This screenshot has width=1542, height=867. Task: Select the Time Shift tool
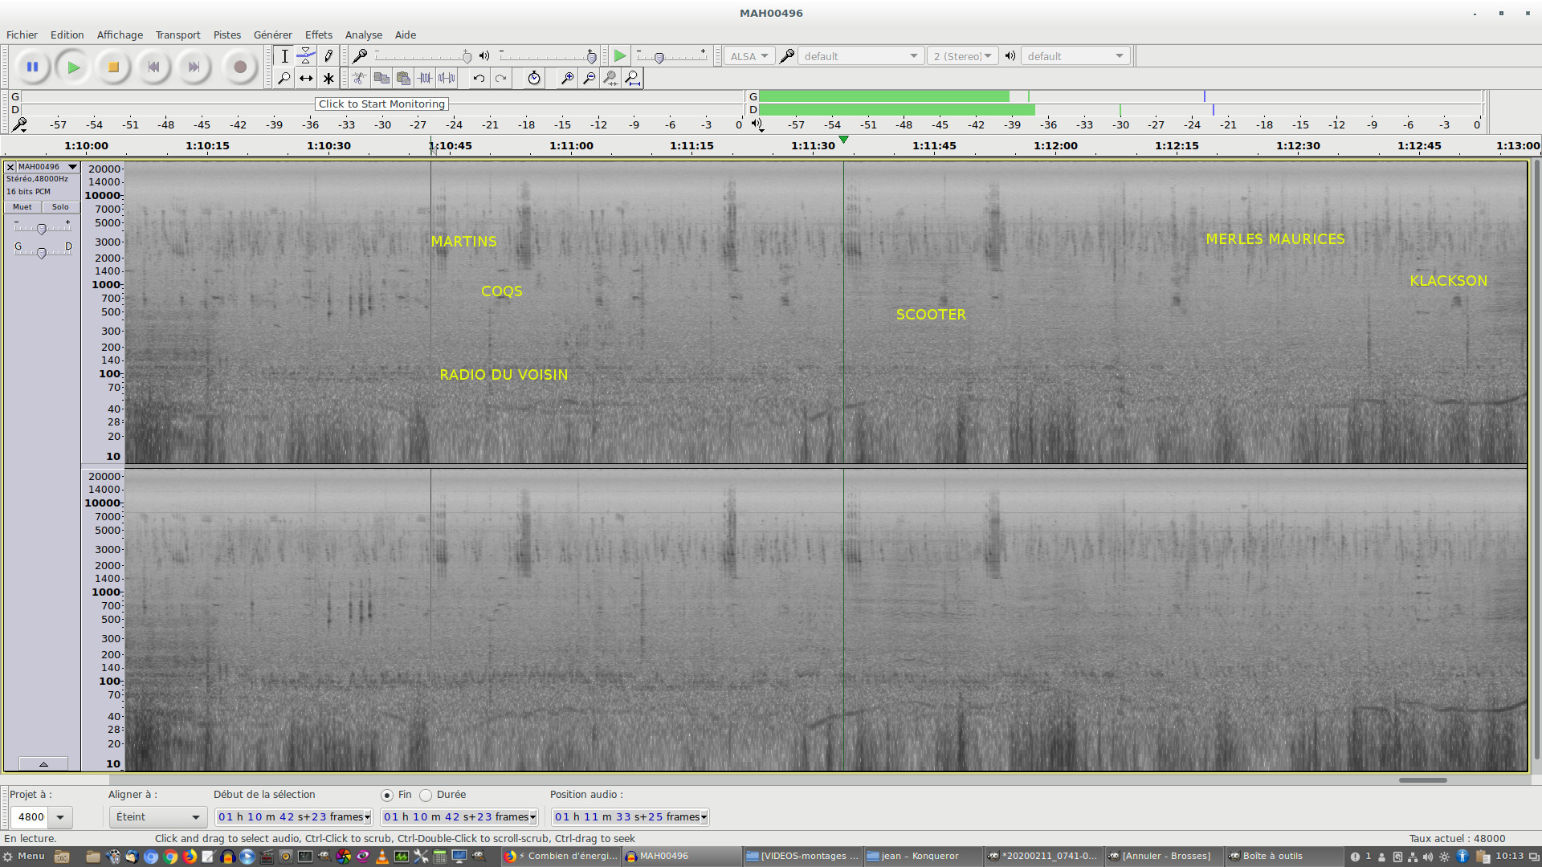[x=306, y=78]
